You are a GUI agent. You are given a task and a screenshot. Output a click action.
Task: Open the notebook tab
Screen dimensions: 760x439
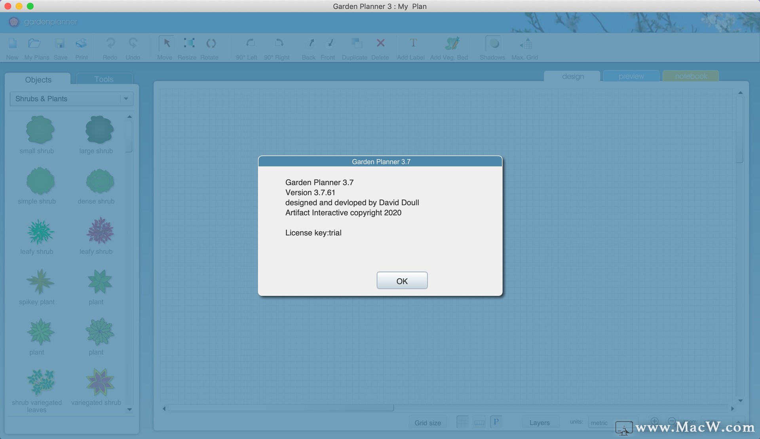(691, 76)
